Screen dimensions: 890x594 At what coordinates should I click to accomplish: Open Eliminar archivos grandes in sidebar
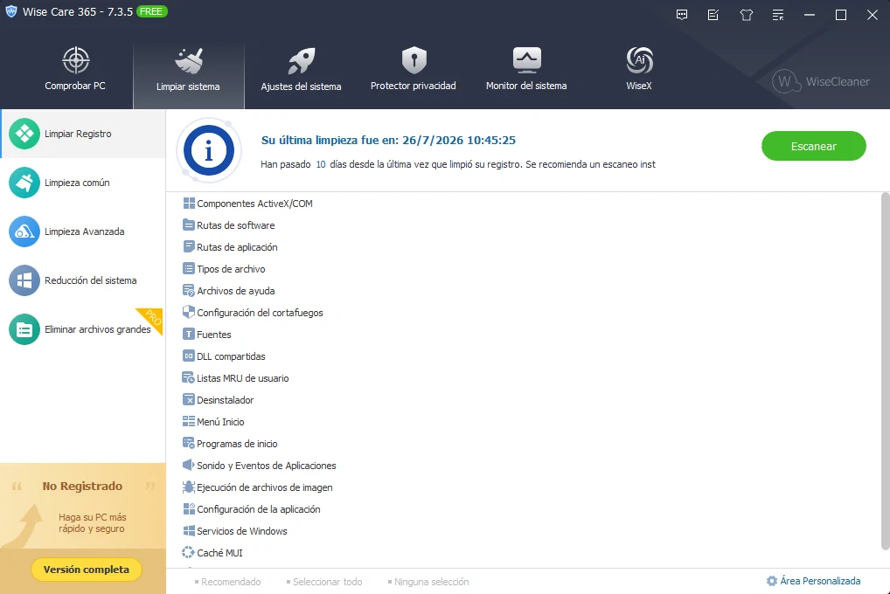pos(83,329)
